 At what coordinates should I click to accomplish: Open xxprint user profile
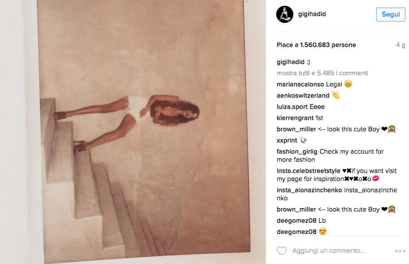(x=287, y=140)
